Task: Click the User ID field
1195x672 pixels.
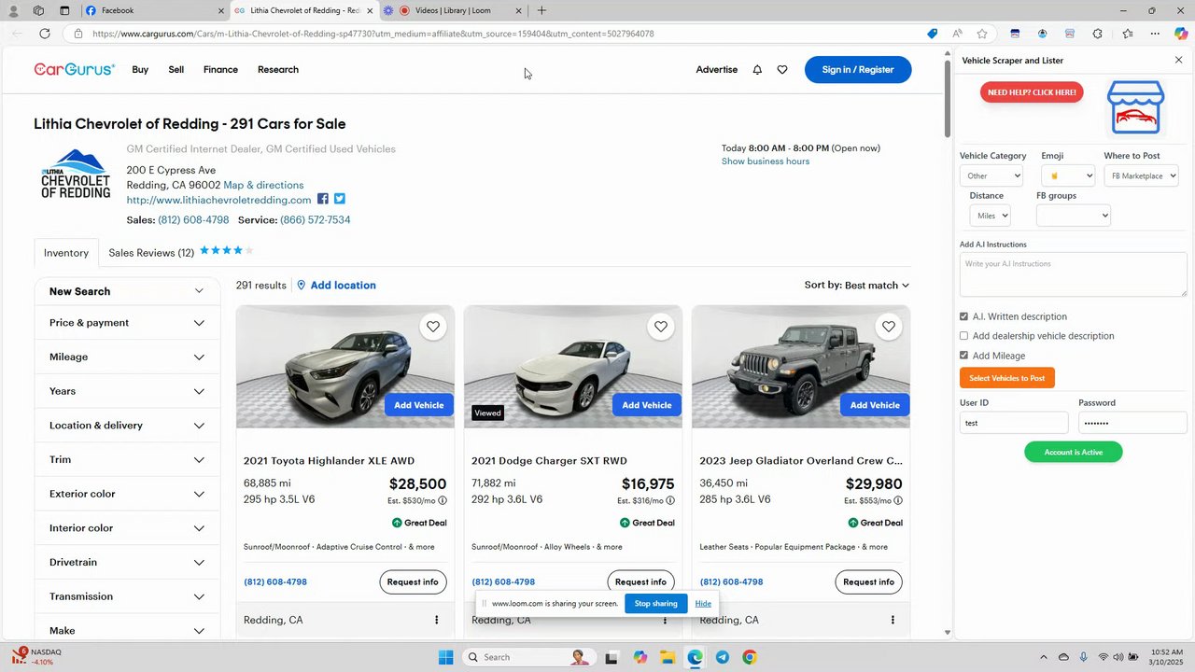Action: coord(1014,423)
